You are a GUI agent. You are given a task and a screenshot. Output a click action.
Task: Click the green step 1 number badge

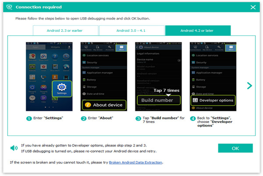pyautogui.click(x=29, y=118)
